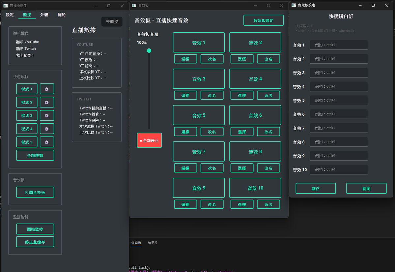Adjust the 音效板音量 slider handle

149,51
